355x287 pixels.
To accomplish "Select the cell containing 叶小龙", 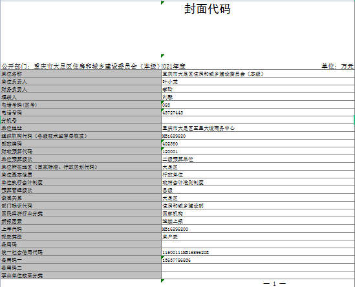I will [257, 81].
